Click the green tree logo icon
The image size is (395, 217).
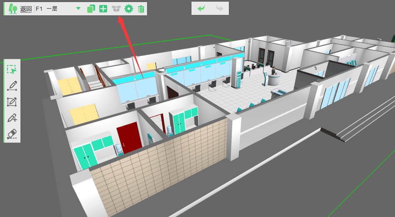[x=13, y=9]
